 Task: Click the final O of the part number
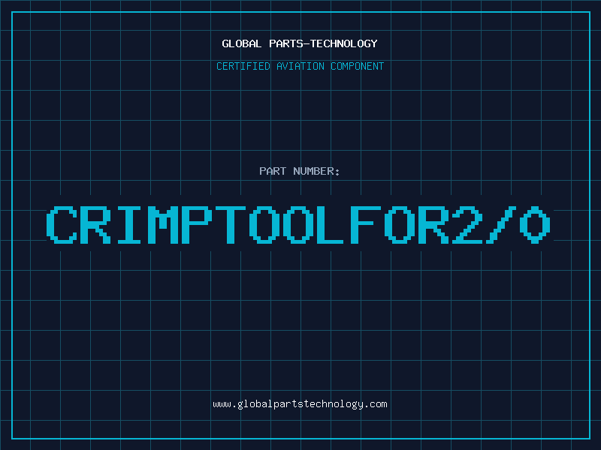[537, 224]
